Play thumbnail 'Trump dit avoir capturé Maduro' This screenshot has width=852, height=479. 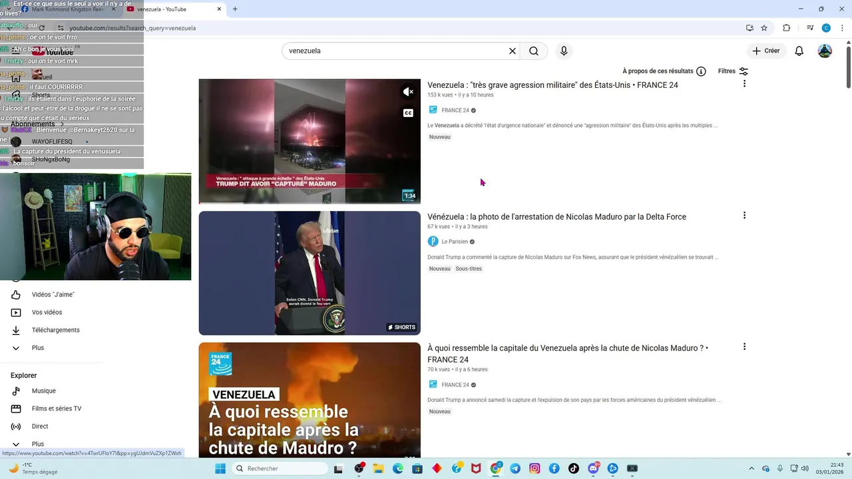click(310, 141)
